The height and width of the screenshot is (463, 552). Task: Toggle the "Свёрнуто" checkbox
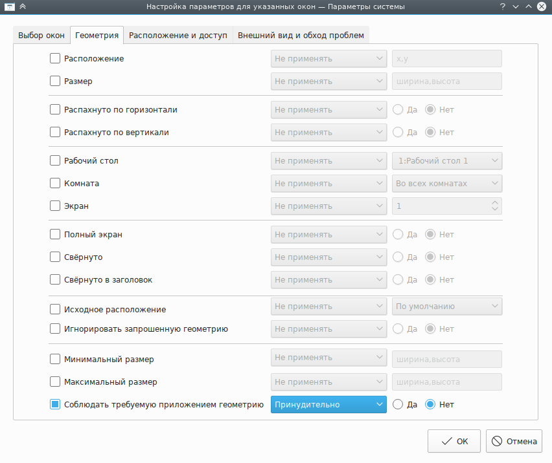pyautogui.click(x=55, y=257)
